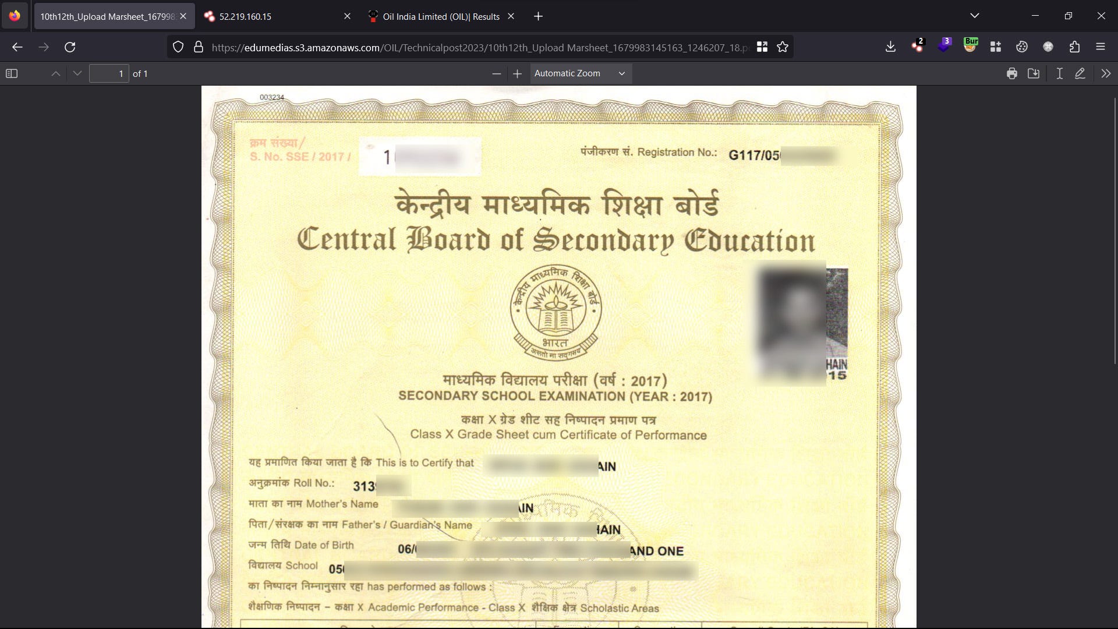Close the 52.219.160.15 tab
This screenshot has height=629, width=1118.
tap(347, 16)
